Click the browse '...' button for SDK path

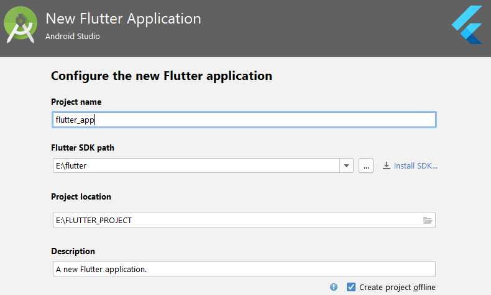click(x=365, y=165)
